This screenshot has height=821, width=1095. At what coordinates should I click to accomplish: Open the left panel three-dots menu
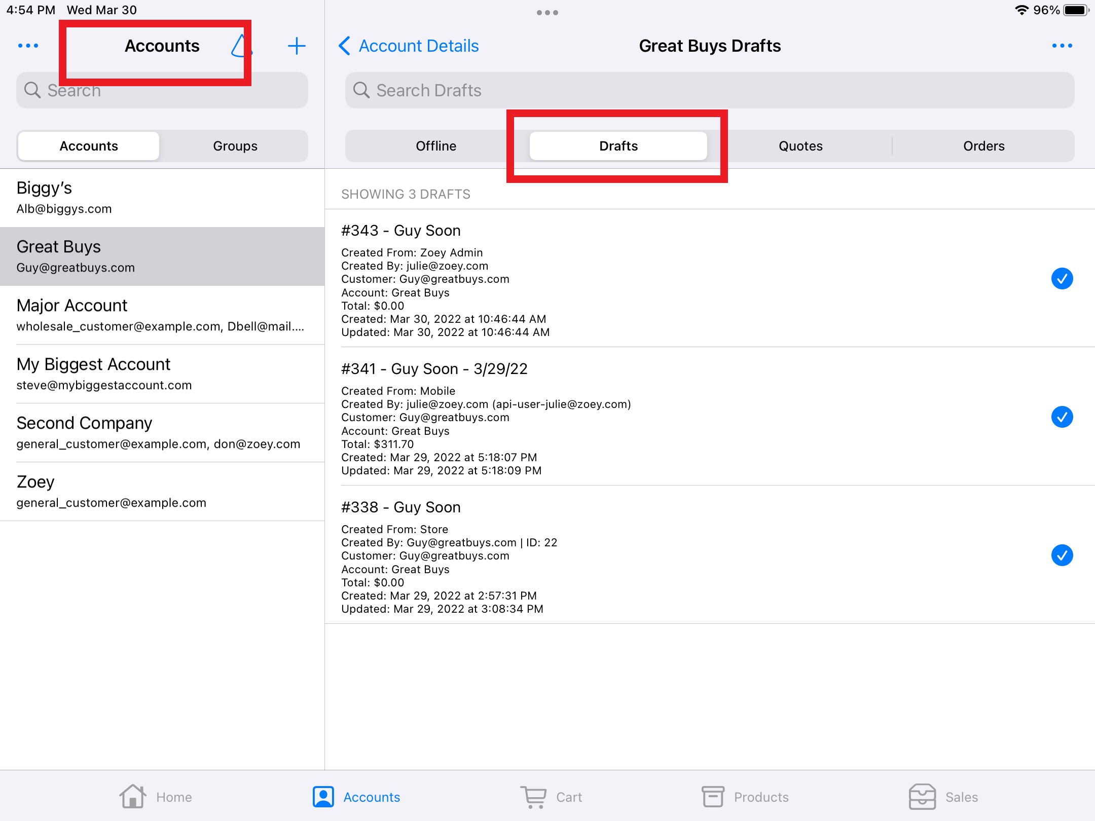point(28,46)
